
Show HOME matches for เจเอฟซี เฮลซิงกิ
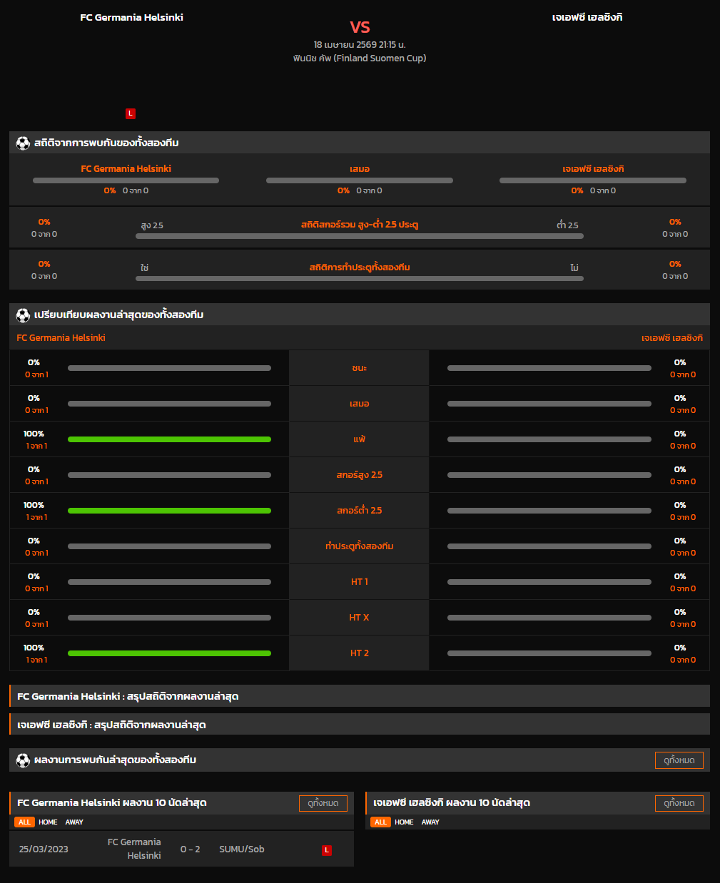point(404,822)
